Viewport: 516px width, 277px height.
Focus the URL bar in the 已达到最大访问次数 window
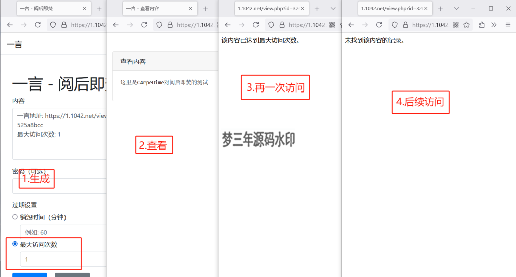coord(307,25)
